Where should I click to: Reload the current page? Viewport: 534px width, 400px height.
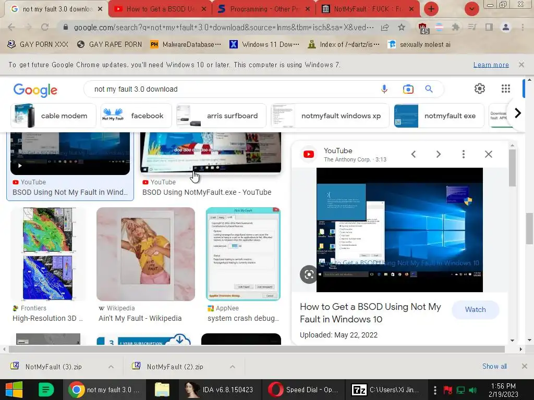(x=45, y=27)
